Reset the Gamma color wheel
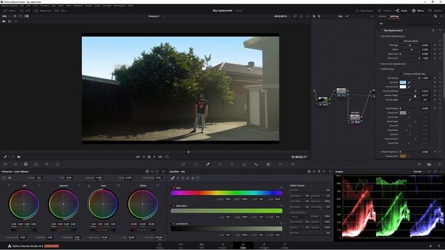 click(79, 185)
